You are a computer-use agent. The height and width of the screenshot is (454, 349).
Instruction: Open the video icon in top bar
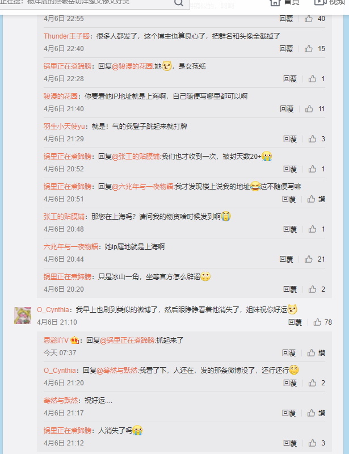click(x=320, y=3)
